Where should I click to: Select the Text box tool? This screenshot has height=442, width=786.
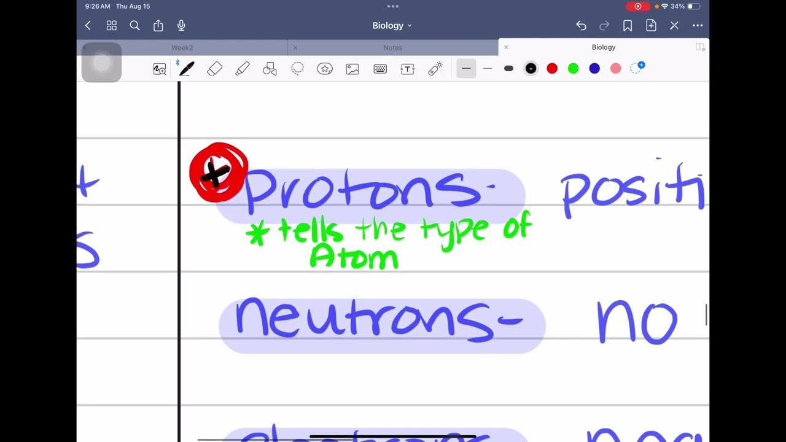point(408,69)
